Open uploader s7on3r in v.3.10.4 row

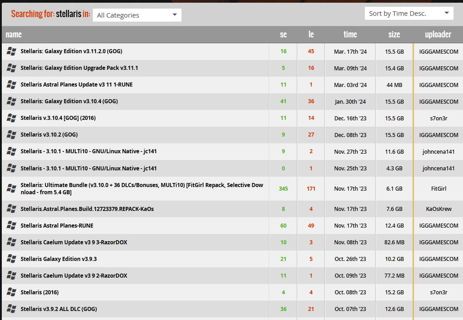click(x=439, y=118)
